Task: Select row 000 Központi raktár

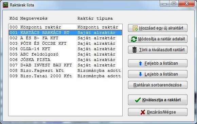Action: [65, 27]
